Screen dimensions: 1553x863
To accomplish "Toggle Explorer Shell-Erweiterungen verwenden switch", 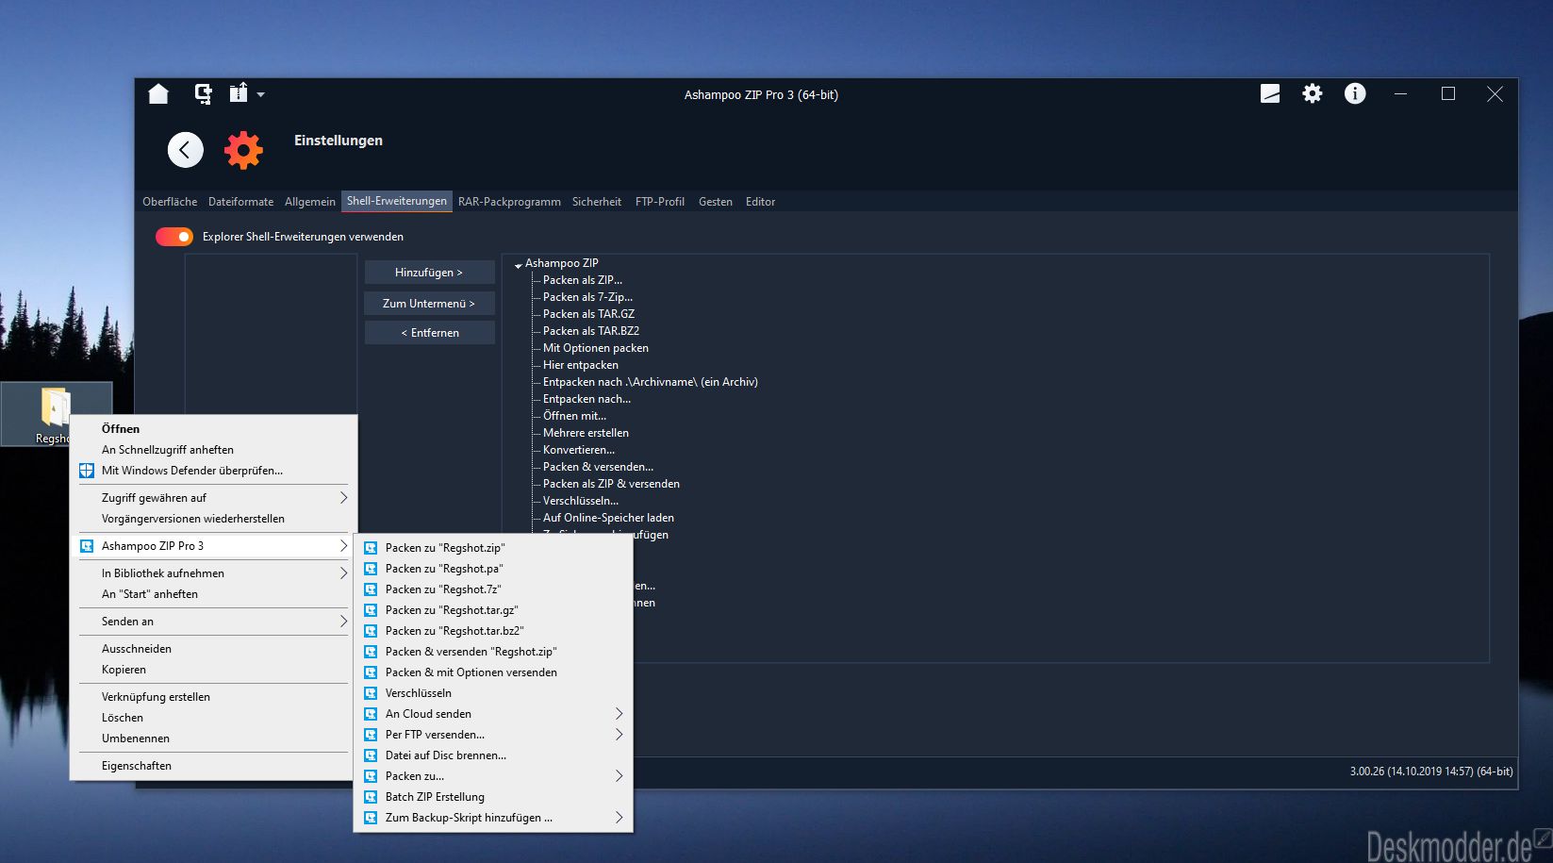I will pyautogui.click(x=174, y=237).
